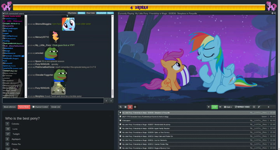Image resolution: width=280 pixels, height=150 pixels.
Task: Click the REFRESH VIDEO button
Action: pyautogui.click(x=242, y=107)
